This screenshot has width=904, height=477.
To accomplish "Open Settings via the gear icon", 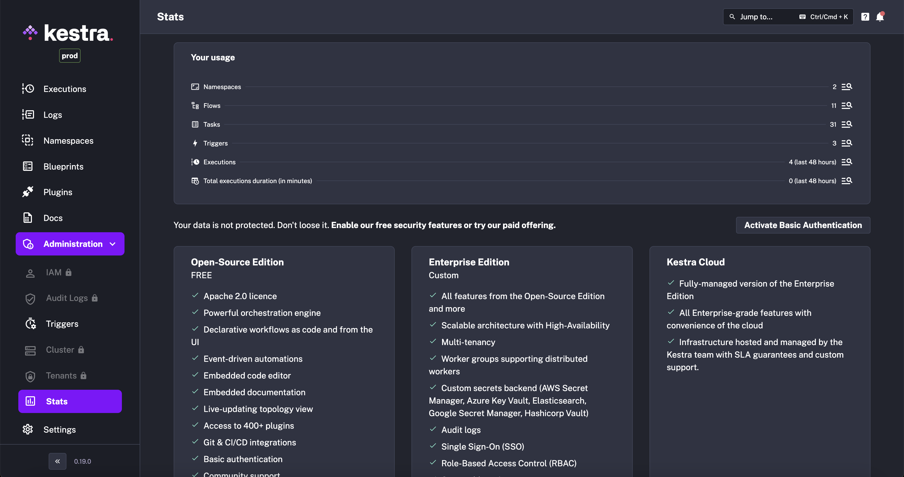I will tap(27, 429).
